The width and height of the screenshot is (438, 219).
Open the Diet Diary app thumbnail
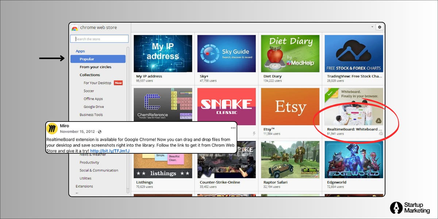290,54
